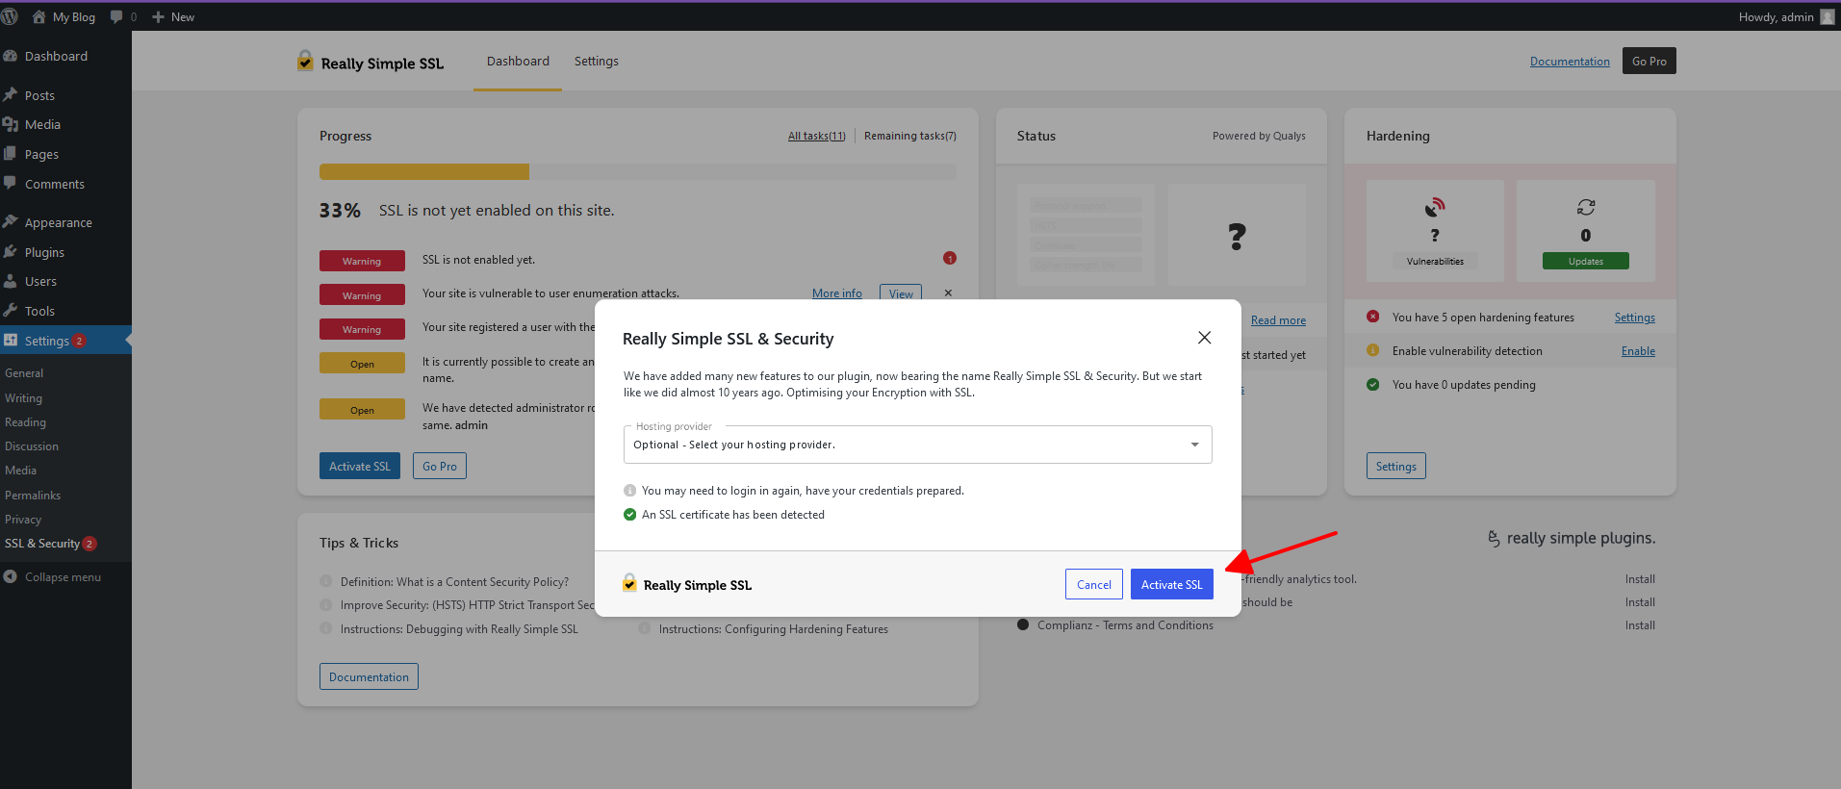Open the Permalinks settings submenu
Image resolution: width=1841 pixels, height=789 pixels.
(x=33, y=496)
